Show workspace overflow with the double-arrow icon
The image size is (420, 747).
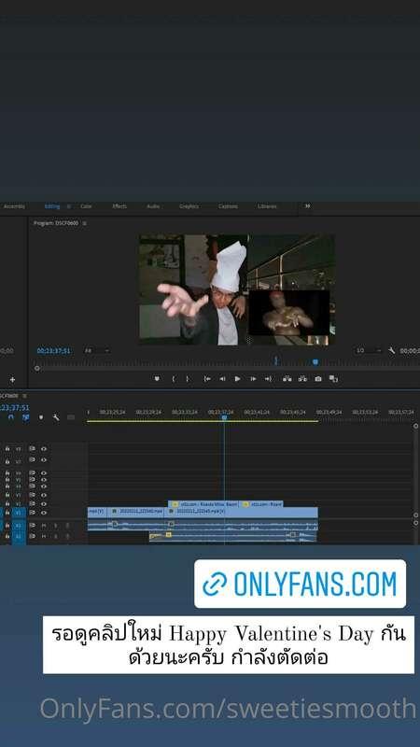tap(308, 205)
